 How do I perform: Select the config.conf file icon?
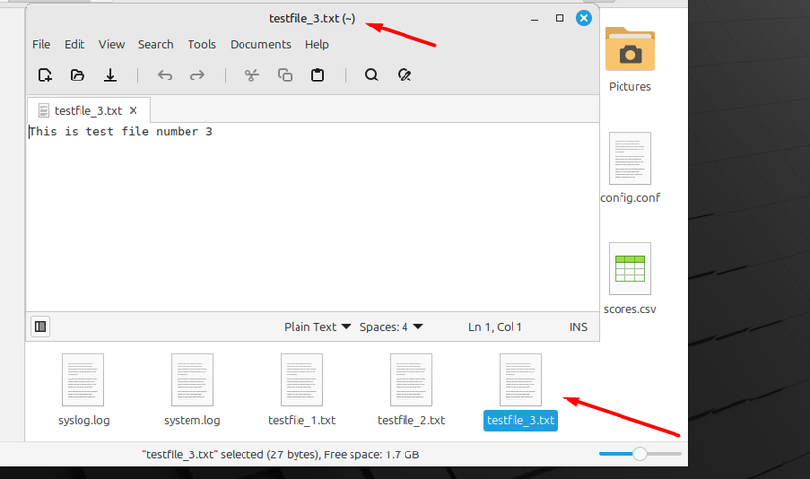[x=629, y=158]
